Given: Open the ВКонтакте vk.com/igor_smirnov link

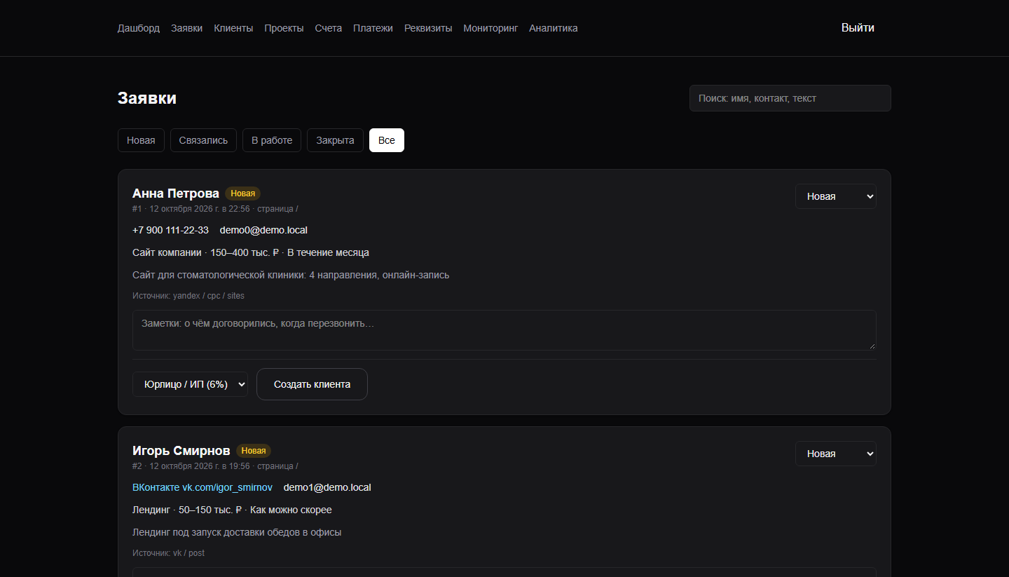Looking at the screenshot, I should click(x=203, y=487).
